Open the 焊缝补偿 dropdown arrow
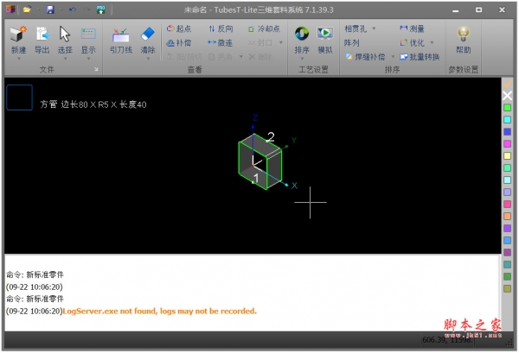This screenshot has height=353, width=519. 393,57
